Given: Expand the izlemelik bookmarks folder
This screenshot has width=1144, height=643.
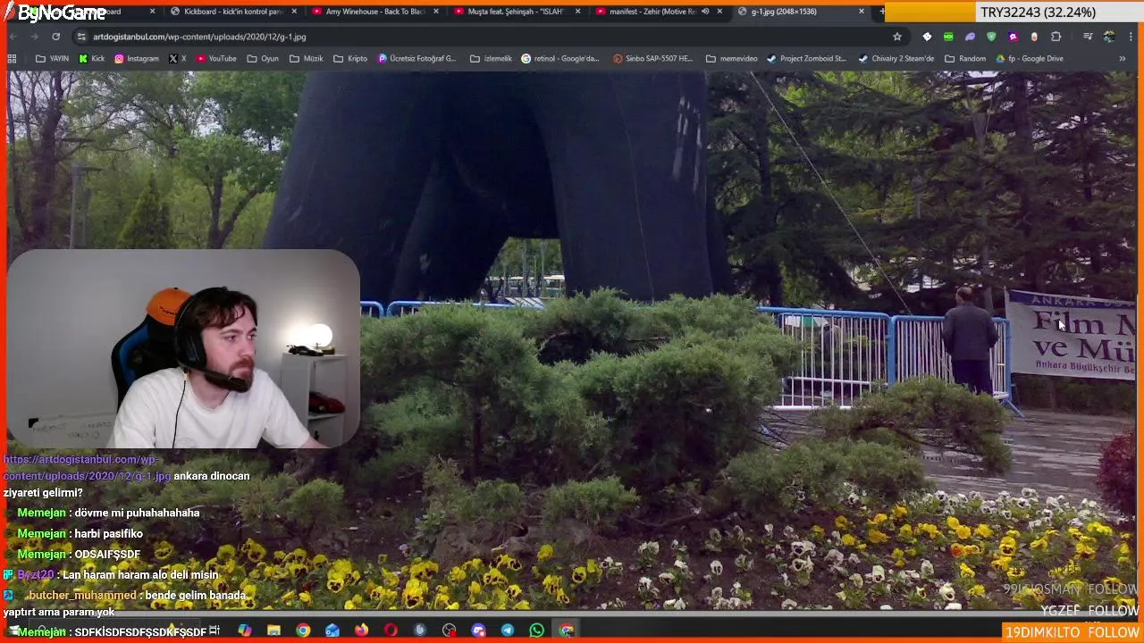Looking at the screenshot, I should pyautogui.click(x=490, y=59).
